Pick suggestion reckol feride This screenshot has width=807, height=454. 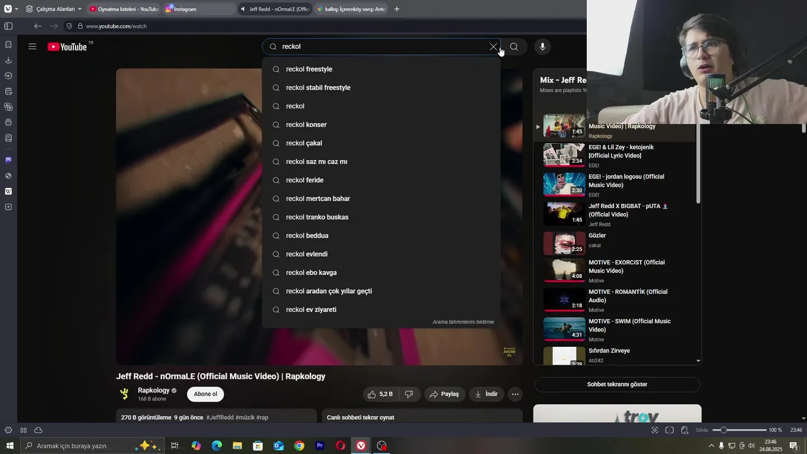pos(381,180)
